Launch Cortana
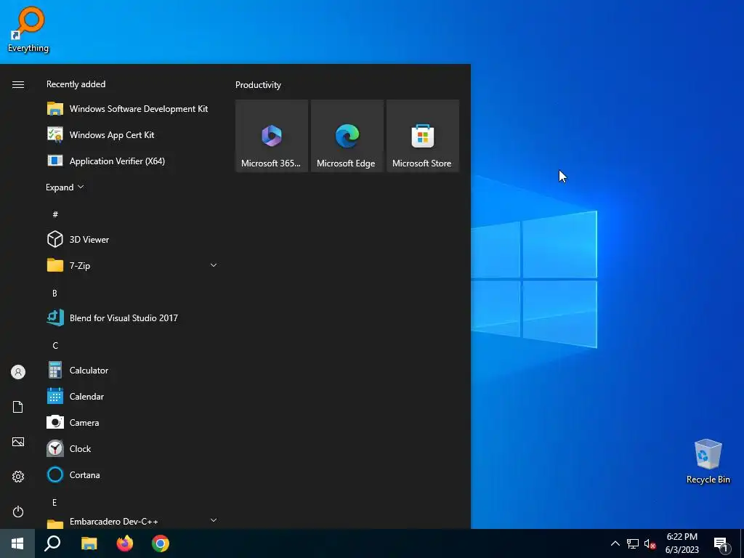This screenshot has width=744, height=558. pyautogui.click(x=132, y=474)
